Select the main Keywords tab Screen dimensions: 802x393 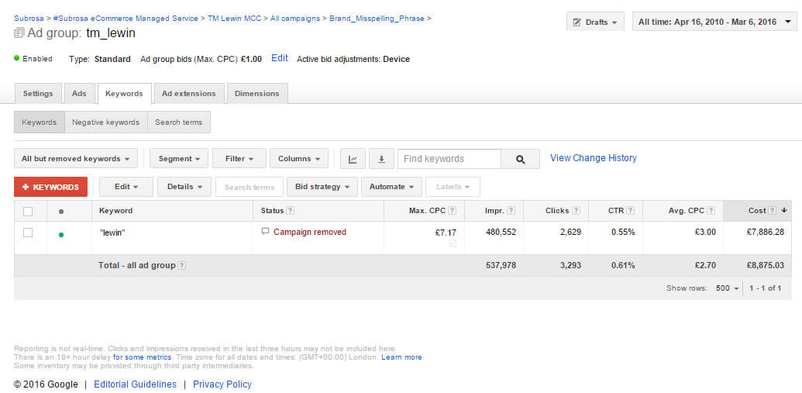coord(124,94)
